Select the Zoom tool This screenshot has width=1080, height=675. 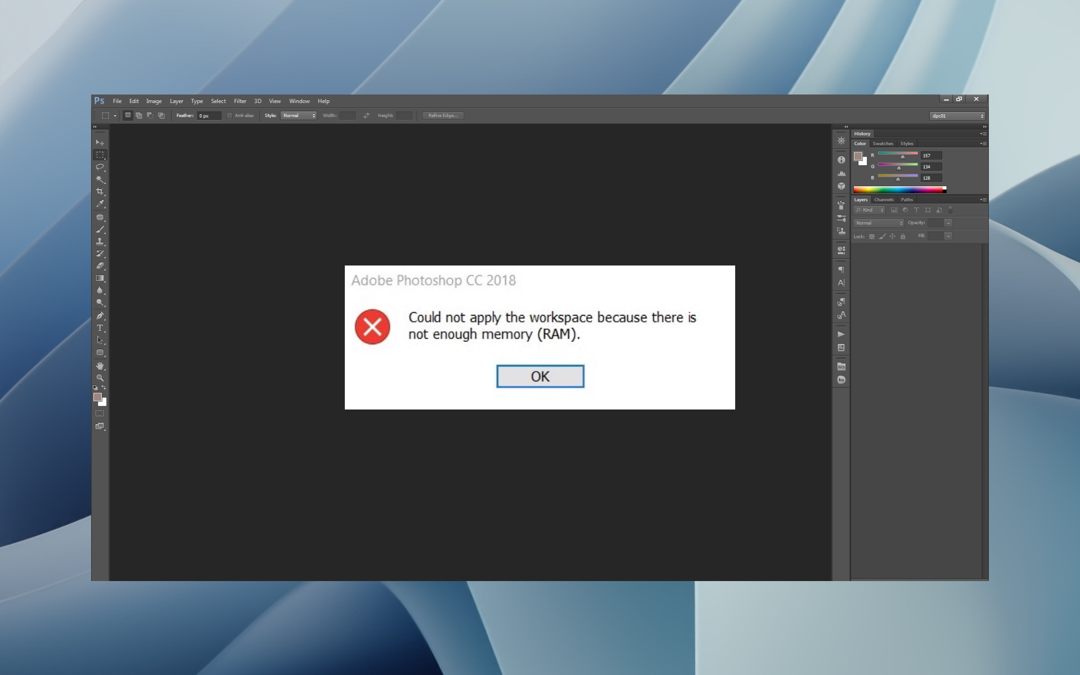(100, 378)
